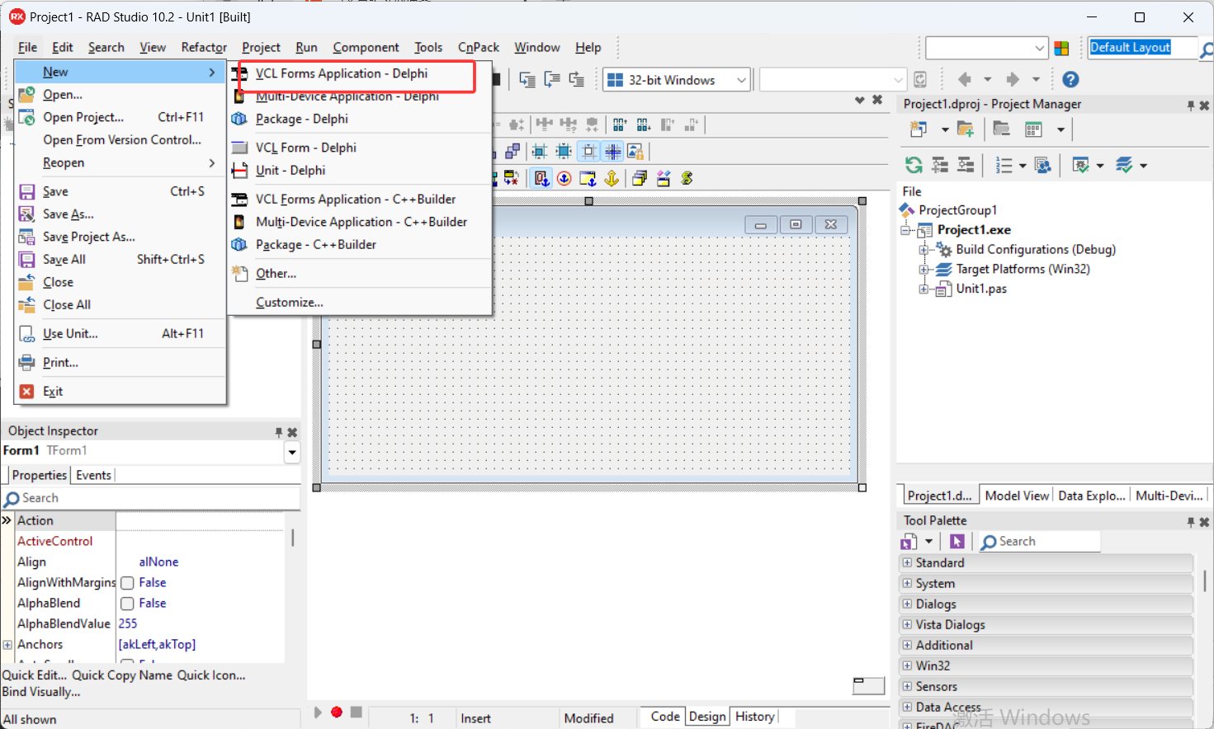Click the Add Existing Project folder icon
Image resolution: width=1214 pixels, height=729 pixels.
tap(966, 129)
